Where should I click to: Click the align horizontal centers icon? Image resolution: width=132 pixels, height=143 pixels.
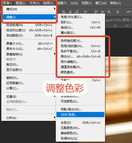pos(70,12)
